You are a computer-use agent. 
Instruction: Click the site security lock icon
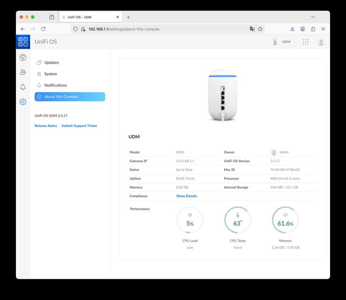(x=83, y=29)
